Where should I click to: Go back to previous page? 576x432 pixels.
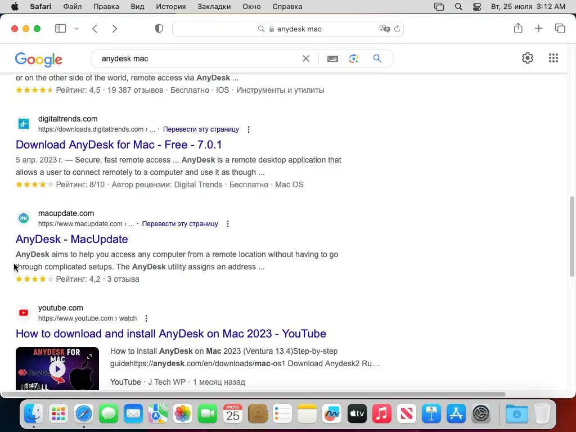coord(94,29)
